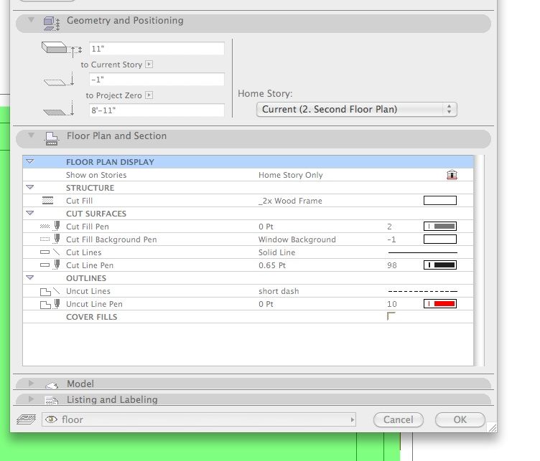Click the current story offset field -1"
The height and width of the screenshot is (461, 540).
pyautogui.click(x=157, y=80)
